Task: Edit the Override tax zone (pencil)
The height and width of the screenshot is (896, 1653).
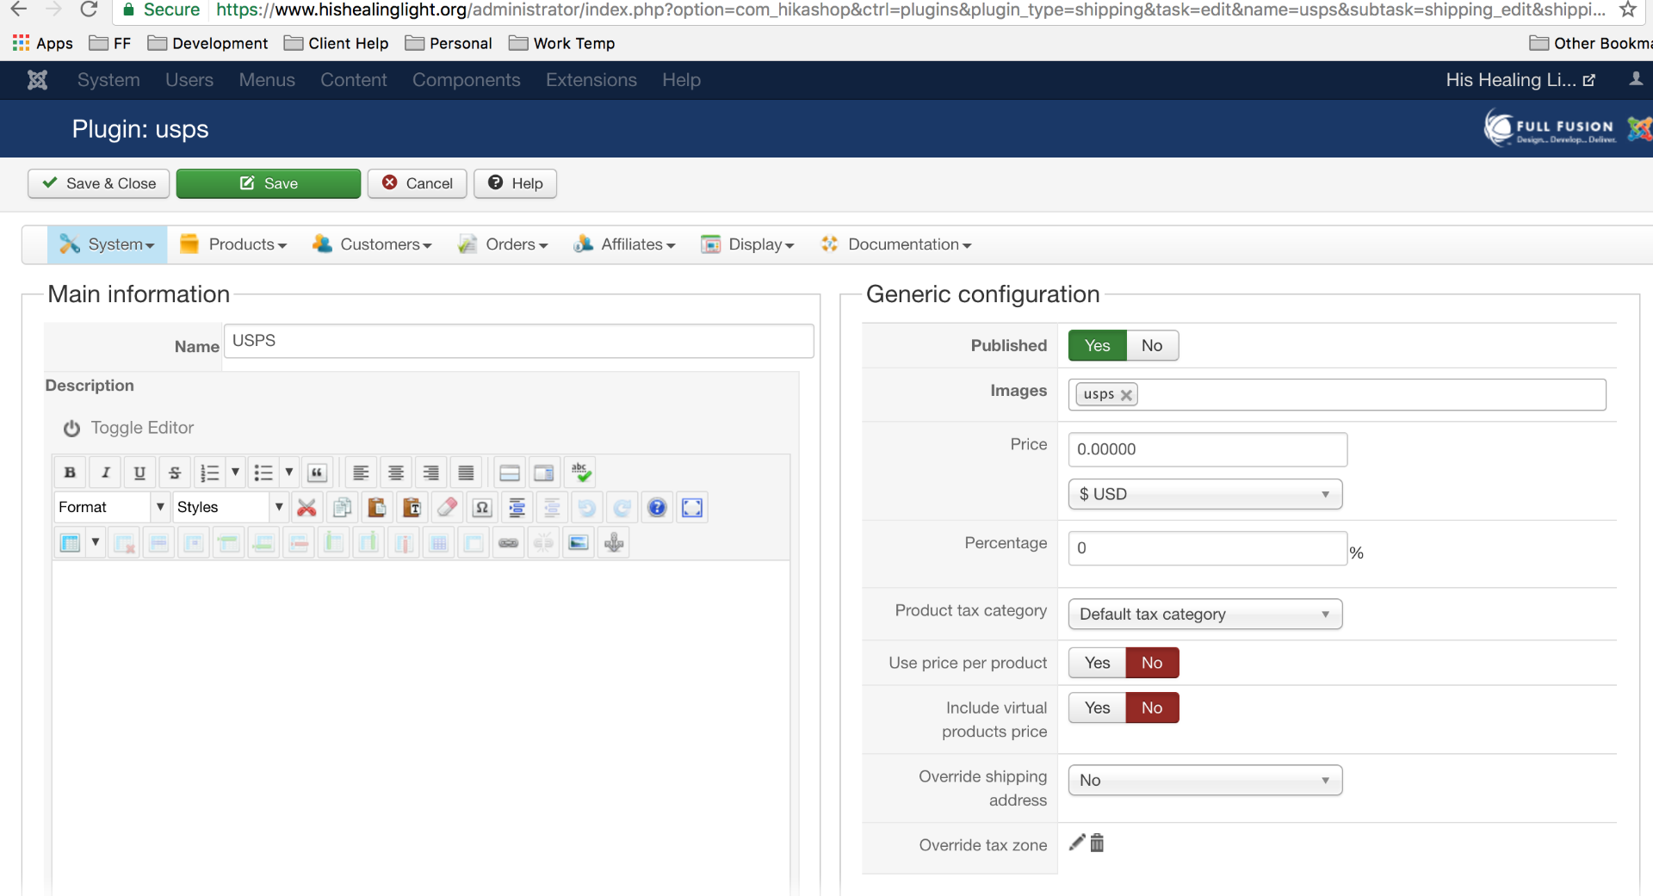Action: (1077, 843)
